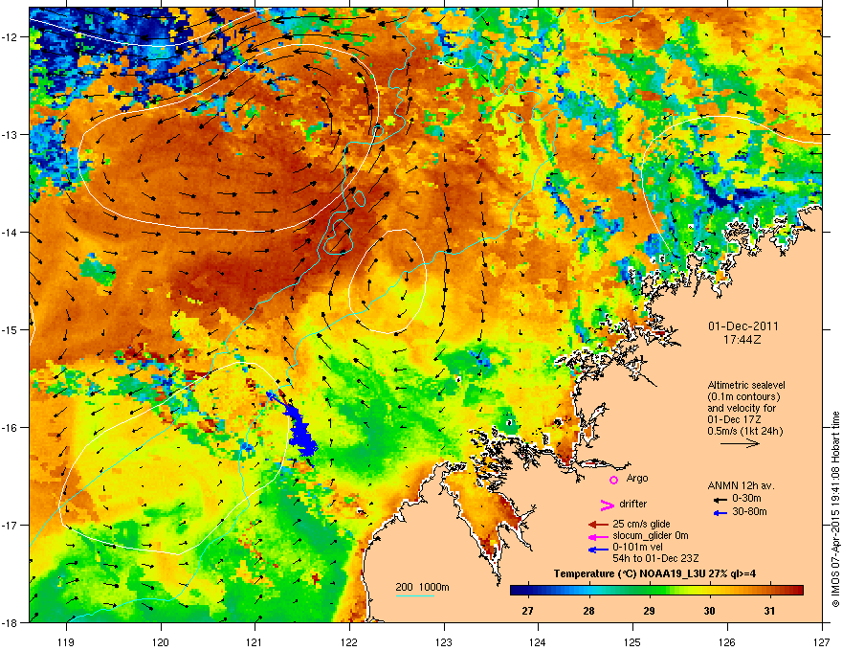Click the 'Argo' legend label
The width and height of the screenshot is (842, 651).
tap(637, 478)
